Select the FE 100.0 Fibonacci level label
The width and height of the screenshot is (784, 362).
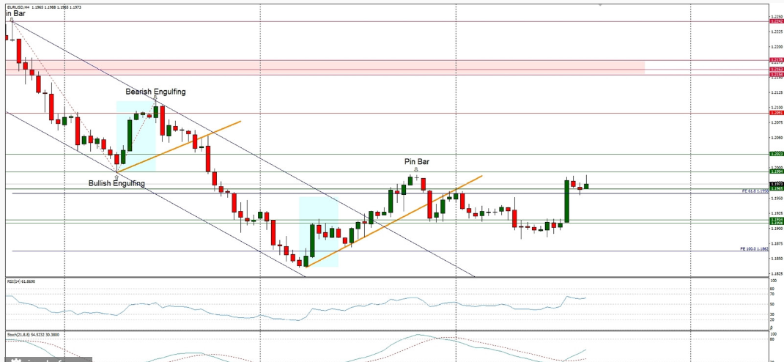coord(753,249)
